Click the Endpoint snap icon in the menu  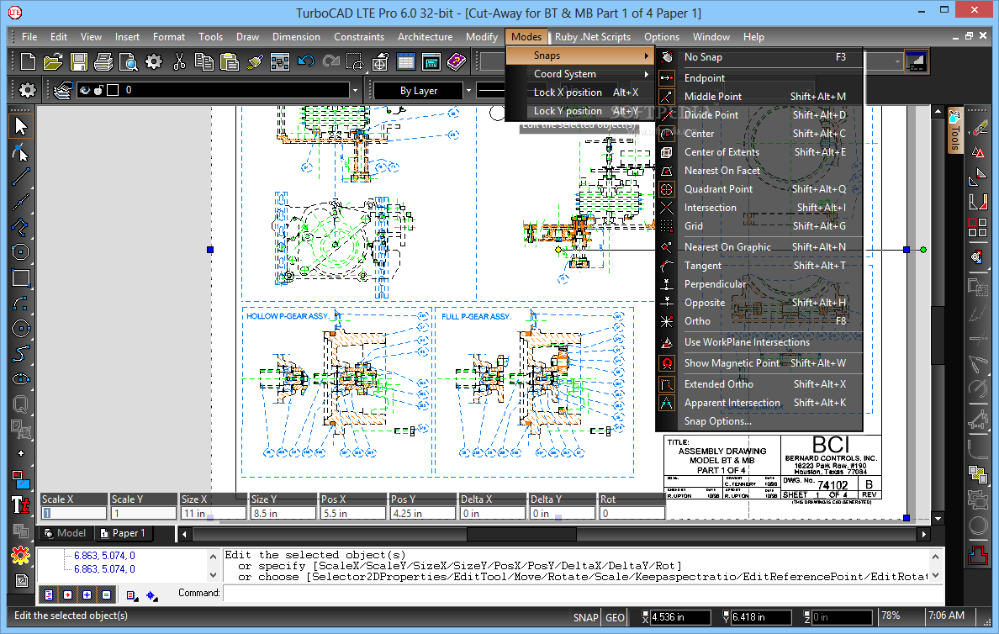coord(667,77)
